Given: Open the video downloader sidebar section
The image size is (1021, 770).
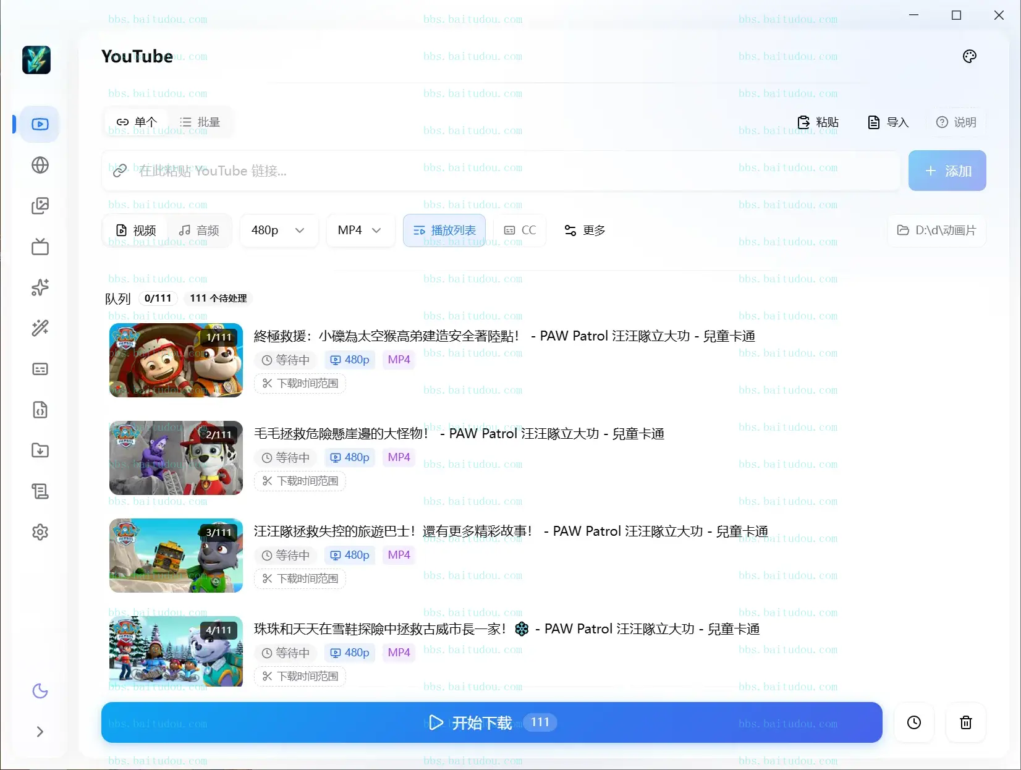Looking at the screenshot, I should point(40,124).
